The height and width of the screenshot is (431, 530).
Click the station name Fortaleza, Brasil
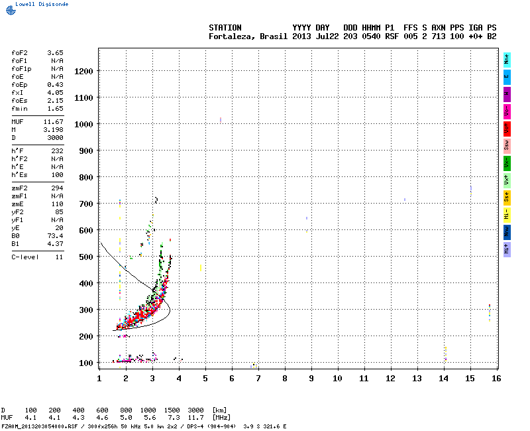coord(248,36)
